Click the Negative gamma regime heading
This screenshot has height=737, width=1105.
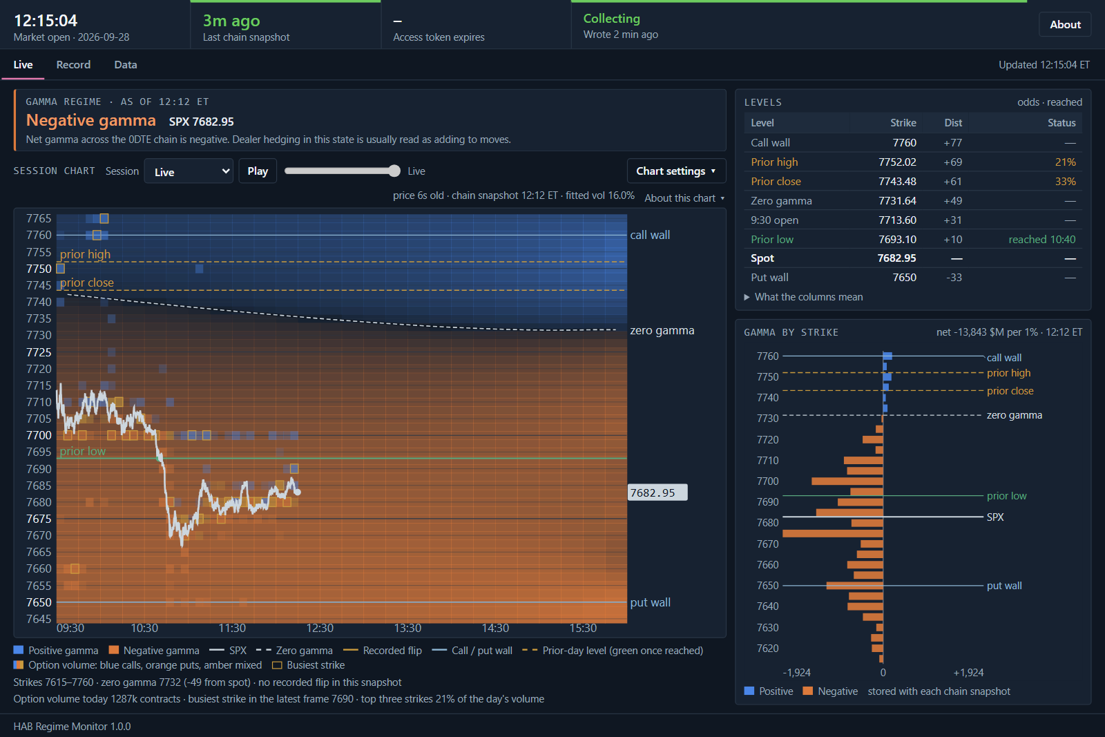[x=91, y=120]
